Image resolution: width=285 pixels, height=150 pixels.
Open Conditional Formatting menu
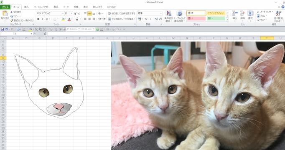pyautogui.click(x=168, y=17)
